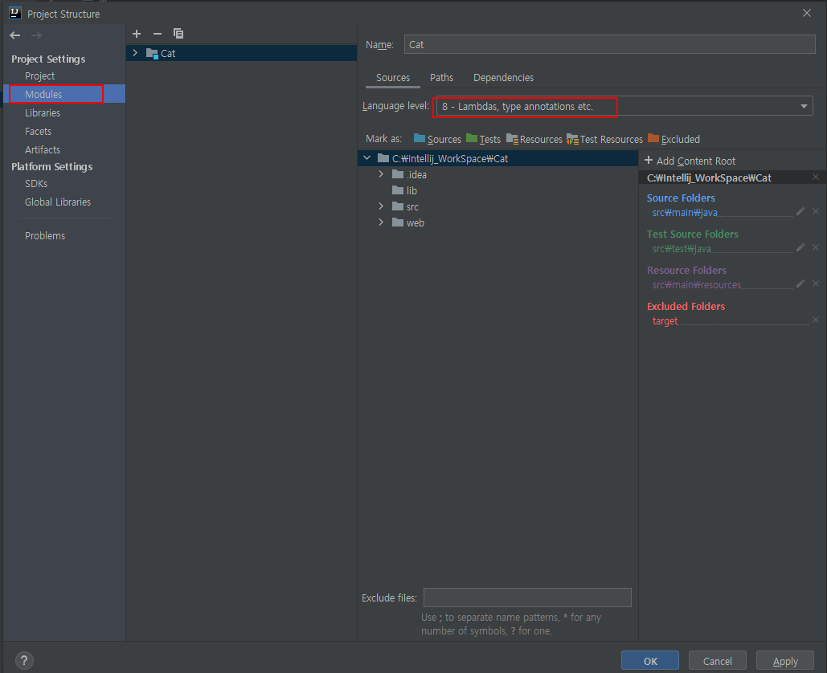Edit properties of src\test\java folder

click(800, 247)
